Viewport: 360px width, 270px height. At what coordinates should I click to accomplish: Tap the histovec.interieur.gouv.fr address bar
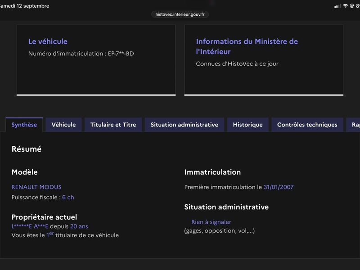(180, 14)
